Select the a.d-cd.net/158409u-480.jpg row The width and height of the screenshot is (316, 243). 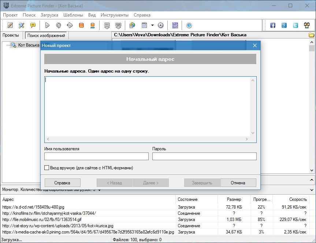[155, 207]
